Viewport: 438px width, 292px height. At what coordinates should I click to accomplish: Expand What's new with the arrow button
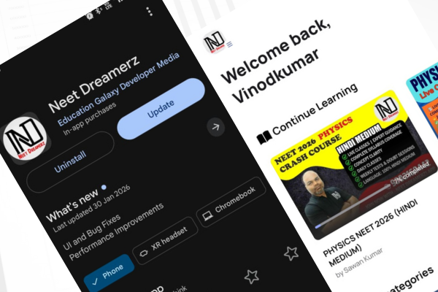tap(215, 128)
